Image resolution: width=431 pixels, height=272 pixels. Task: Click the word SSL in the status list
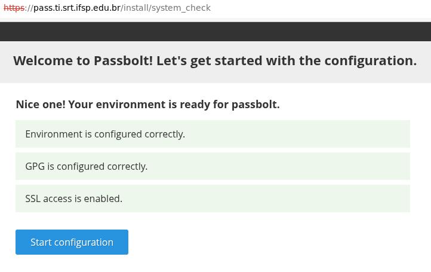click(33, 198)
